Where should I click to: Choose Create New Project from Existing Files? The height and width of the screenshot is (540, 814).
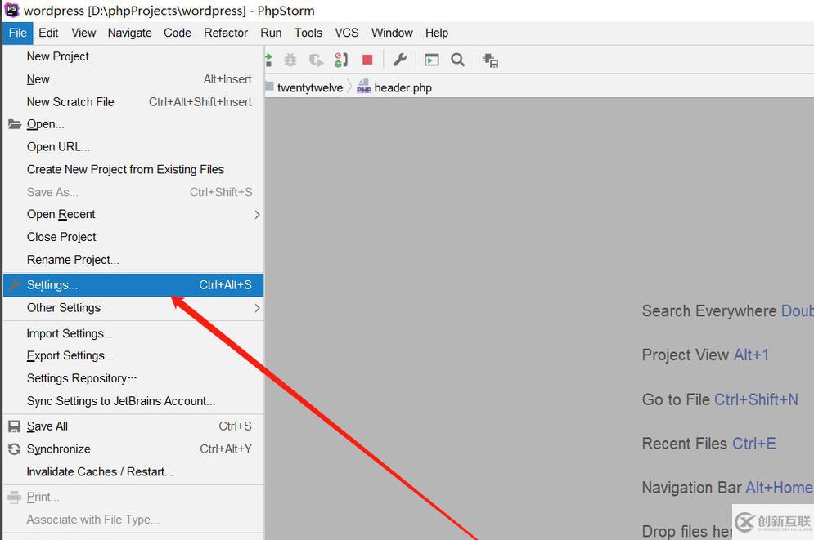(133, 169)
